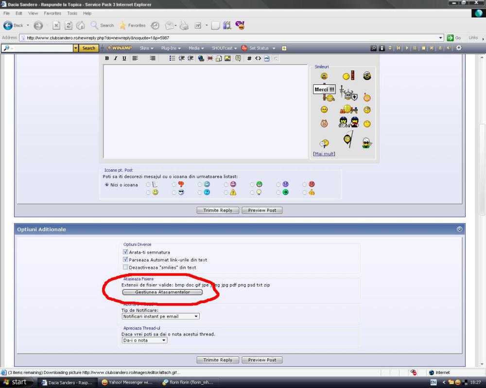Screen dimensions: 486x388
Task: Click the italic formatting icon
Action: click(x=116, y=58)
